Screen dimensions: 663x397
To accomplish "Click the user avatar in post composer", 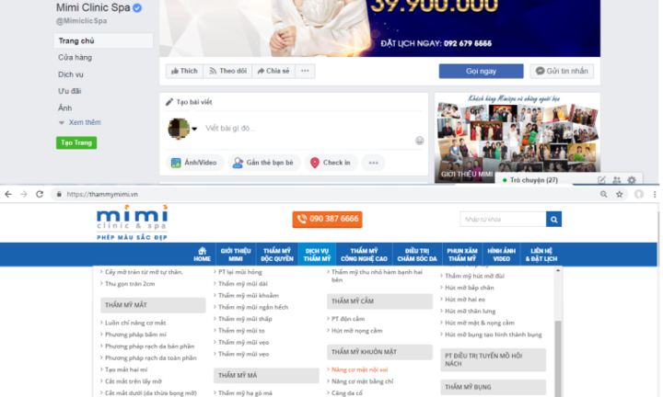I will [179, 129].
